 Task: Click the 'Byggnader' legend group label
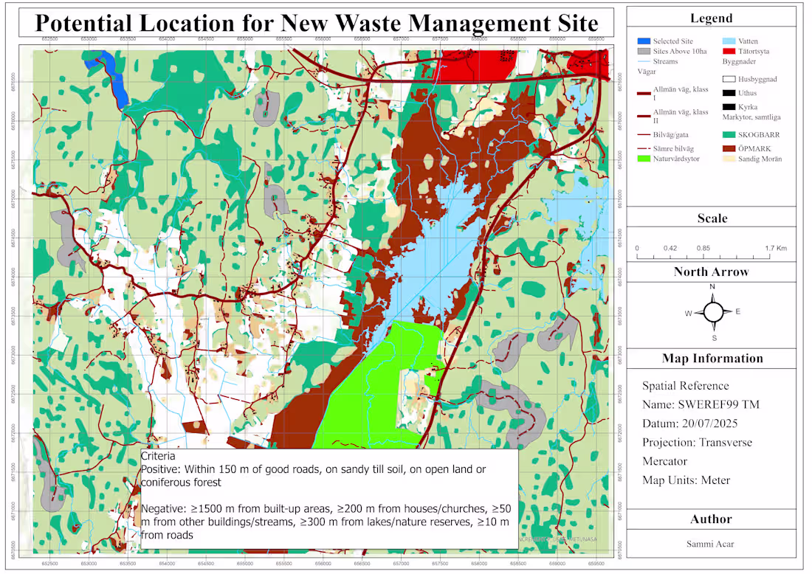(x=739, y=61)
